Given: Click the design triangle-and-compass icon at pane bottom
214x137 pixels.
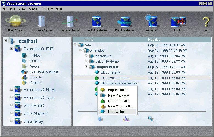Looking at the screenshot, I should [x=126, y=119].
